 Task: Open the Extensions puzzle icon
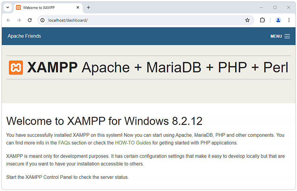pos(262,20)
